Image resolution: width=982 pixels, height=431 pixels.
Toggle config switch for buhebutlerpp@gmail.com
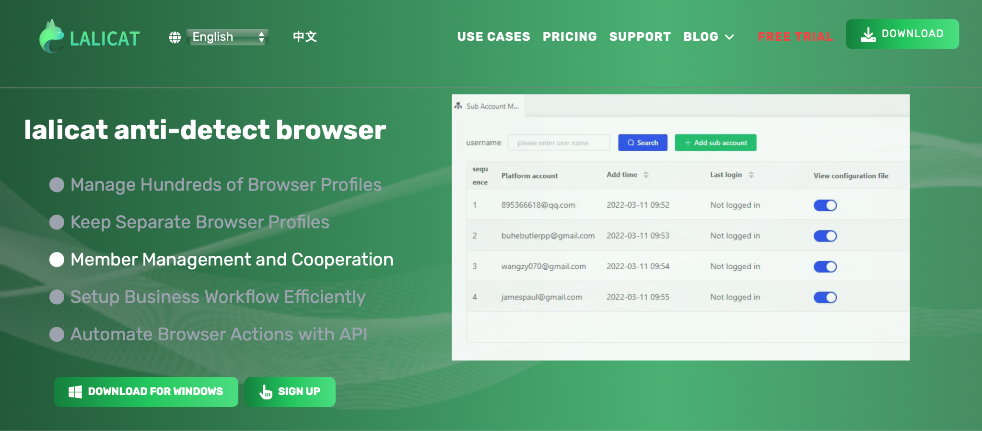tap(825, 236)
